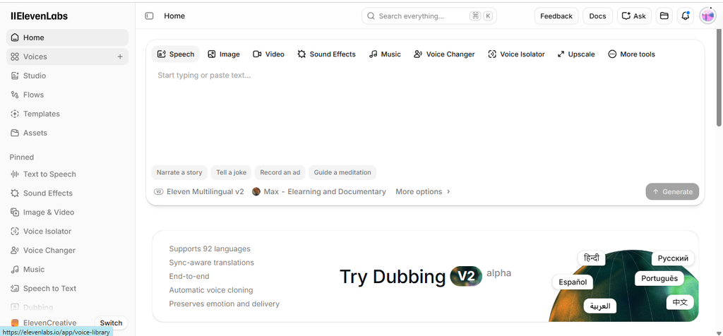Click the العربية language bubble
Viewport: 723px width, 336px height.
600,306
